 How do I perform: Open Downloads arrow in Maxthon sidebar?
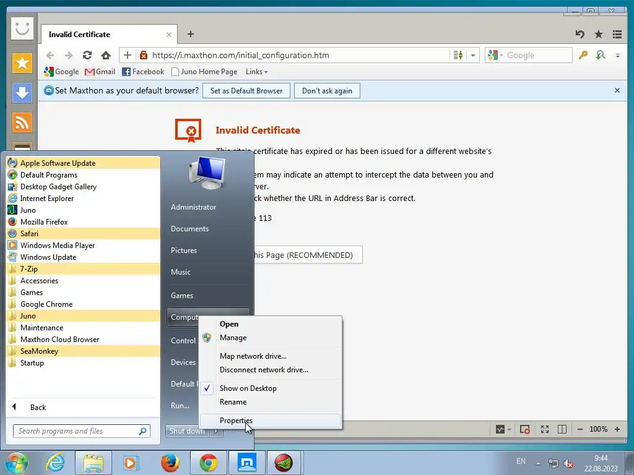22,93
